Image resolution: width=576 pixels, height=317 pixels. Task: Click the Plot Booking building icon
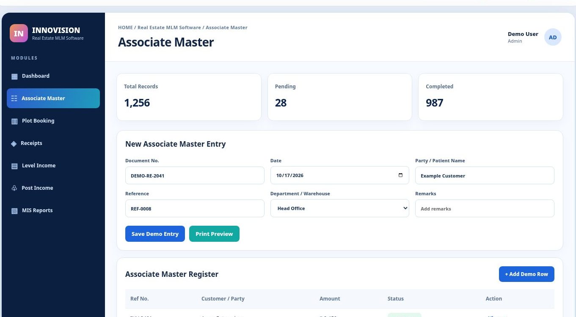coord(14,121)
